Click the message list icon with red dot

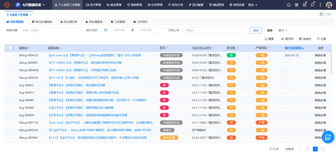305,5
